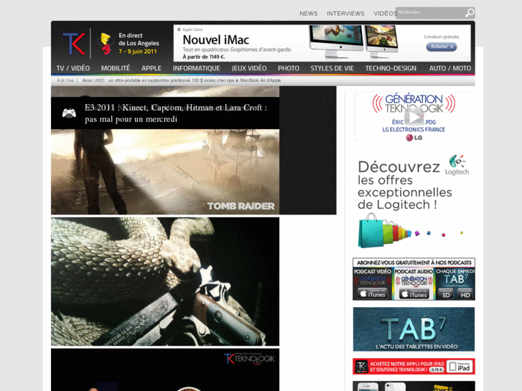Open the INTERVIEWS top menu
The image size is (522, 391).
pyautogui.click(x=345, y=14)
